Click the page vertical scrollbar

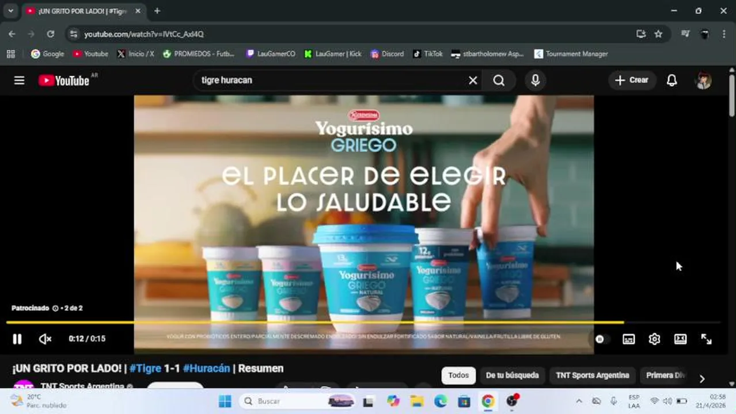point(732,95)
